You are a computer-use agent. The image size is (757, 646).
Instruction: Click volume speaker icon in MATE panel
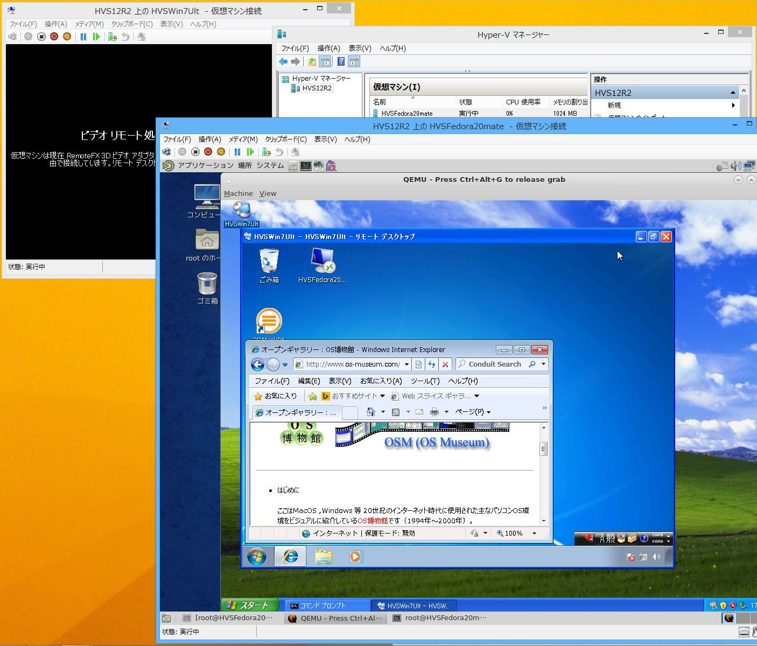click(736, 166)
